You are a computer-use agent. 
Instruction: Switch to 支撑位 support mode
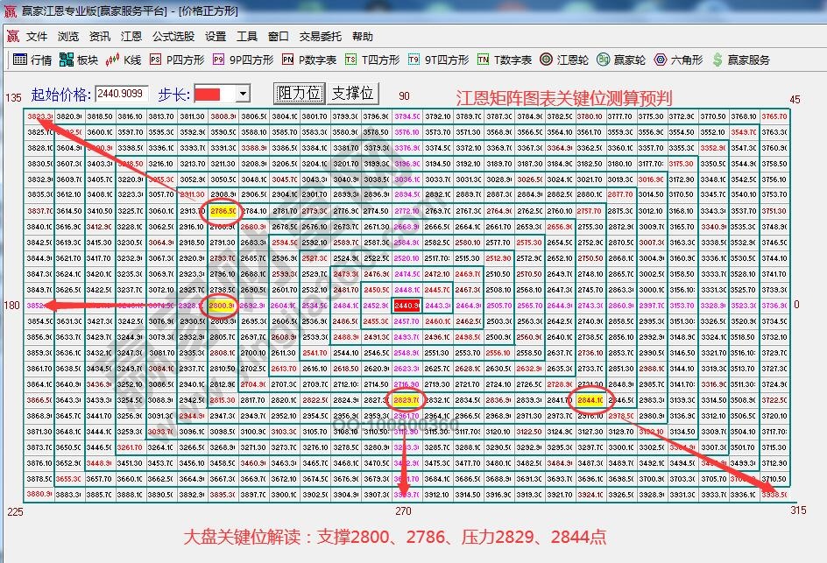click(352, 91)
